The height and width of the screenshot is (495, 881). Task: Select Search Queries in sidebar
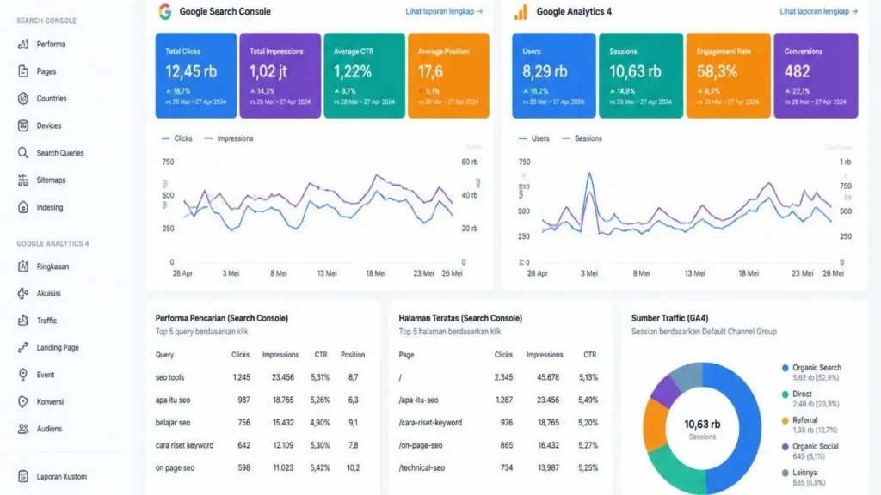[x=60, y=153]
